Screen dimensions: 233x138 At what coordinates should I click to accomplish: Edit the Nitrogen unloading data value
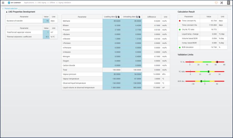click(132, 56)
